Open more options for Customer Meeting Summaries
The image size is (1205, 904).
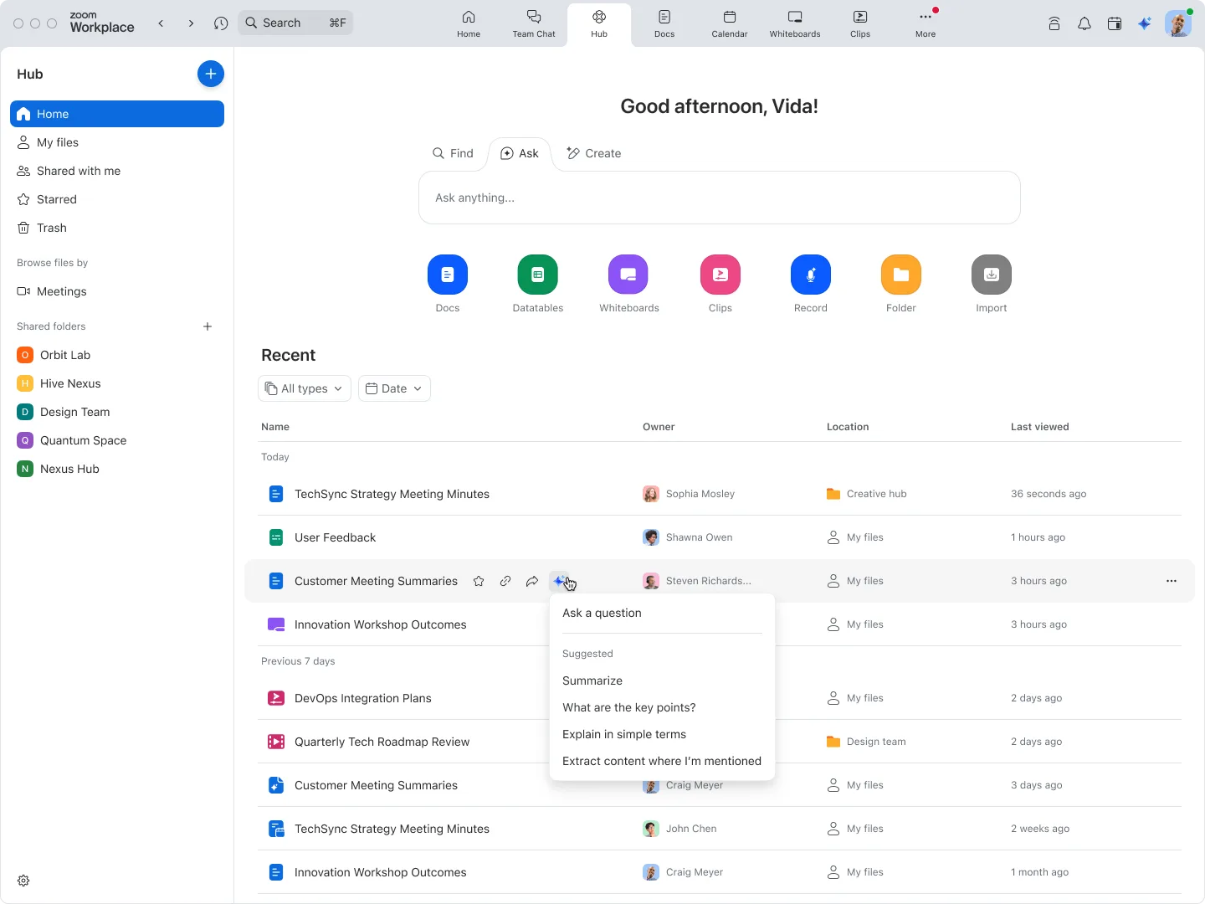tap(1172, 581)
